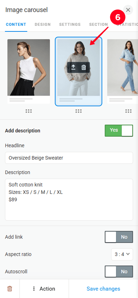Open the Section tab
This screenshot has height=298, width=138.
pyautogui.click(x=99, y=24)
